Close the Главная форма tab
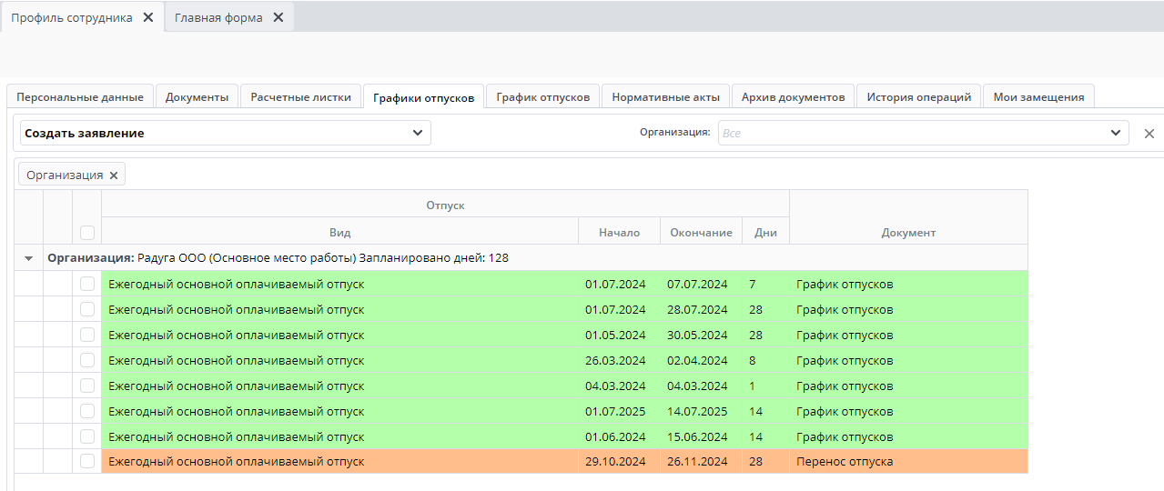The image size is (1164, 491). tap(278, 17)
